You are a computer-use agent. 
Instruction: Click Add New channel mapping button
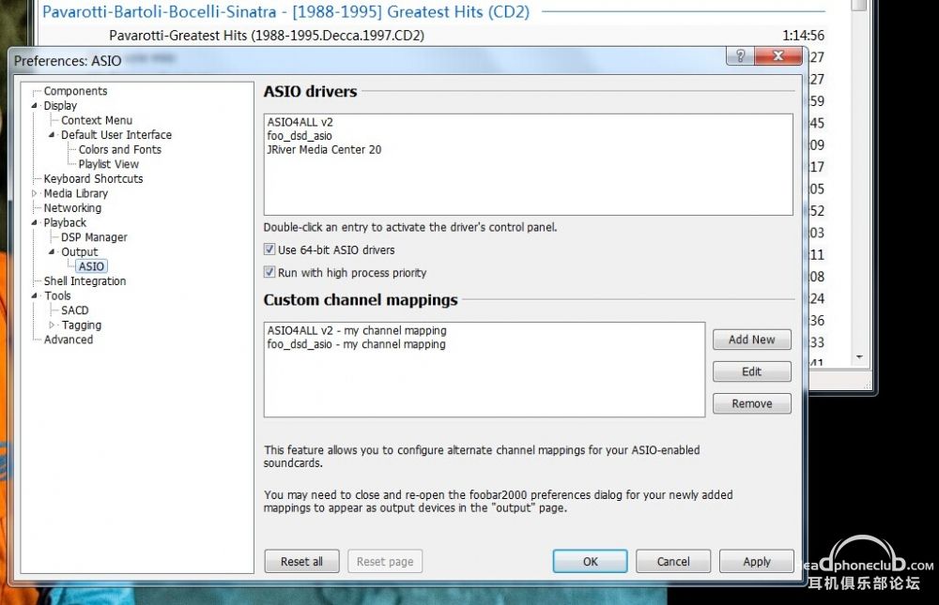pos(751,340)
